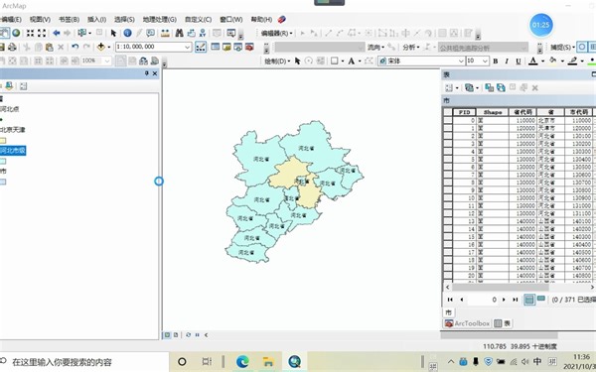Open the 视图(V) menu

tap(40, 20)
